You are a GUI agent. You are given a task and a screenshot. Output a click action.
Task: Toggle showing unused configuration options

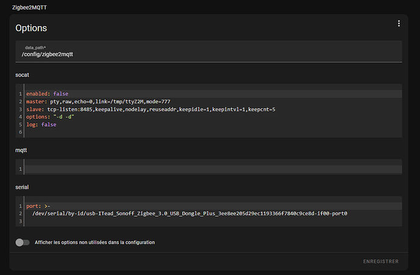pos(23,242)
